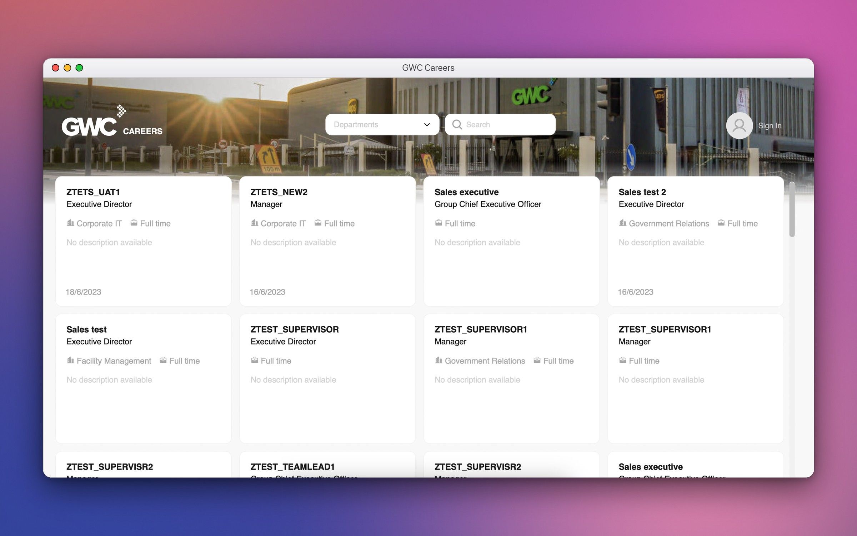This screenshot has width=857, height=536.
Task: Click the Sign In link
Action: (x=770, y=126)
